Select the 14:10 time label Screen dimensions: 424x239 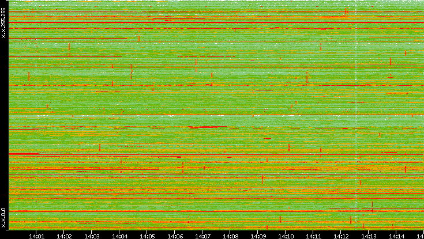286,236
